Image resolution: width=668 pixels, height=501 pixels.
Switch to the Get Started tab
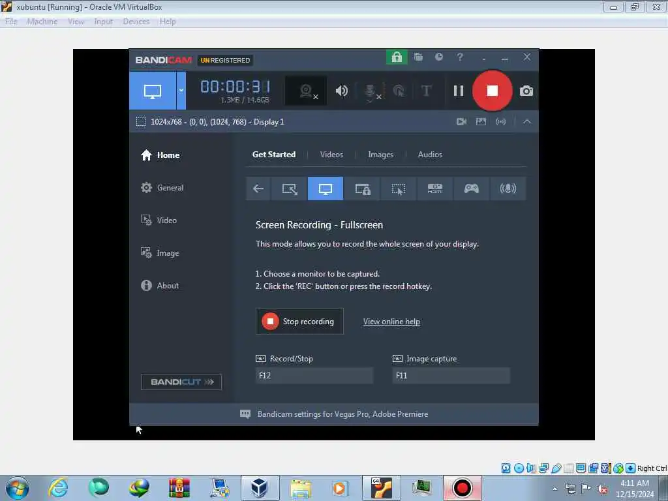click(274, 155)
